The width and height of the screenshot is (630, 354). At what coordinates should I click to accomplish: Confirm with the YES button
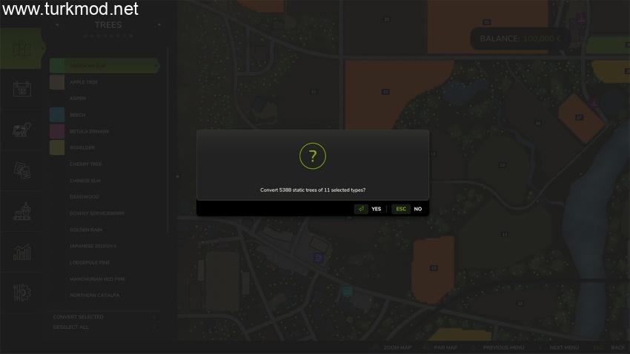(376, 209)
